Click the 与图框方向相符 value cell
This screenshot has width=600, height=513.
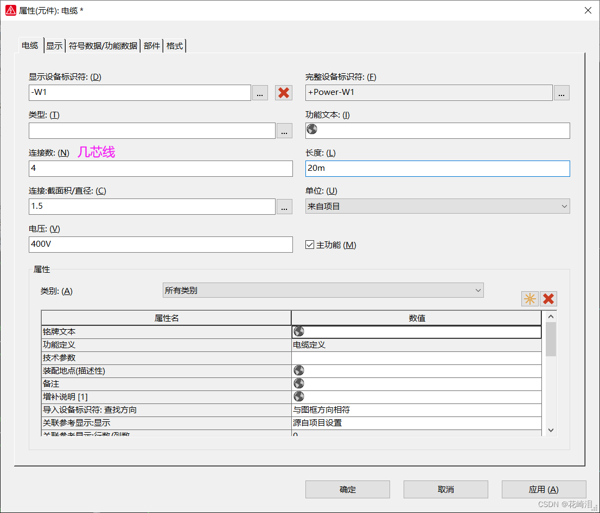(416, 410)
